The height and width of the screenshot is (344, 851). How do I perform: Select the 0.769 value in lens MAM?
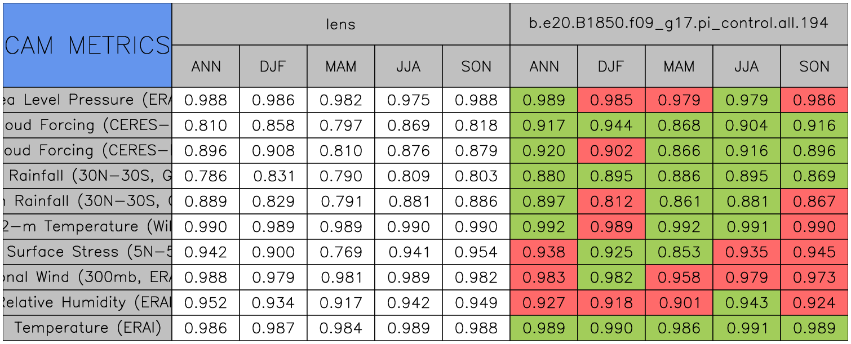click(x=340, y=252)
